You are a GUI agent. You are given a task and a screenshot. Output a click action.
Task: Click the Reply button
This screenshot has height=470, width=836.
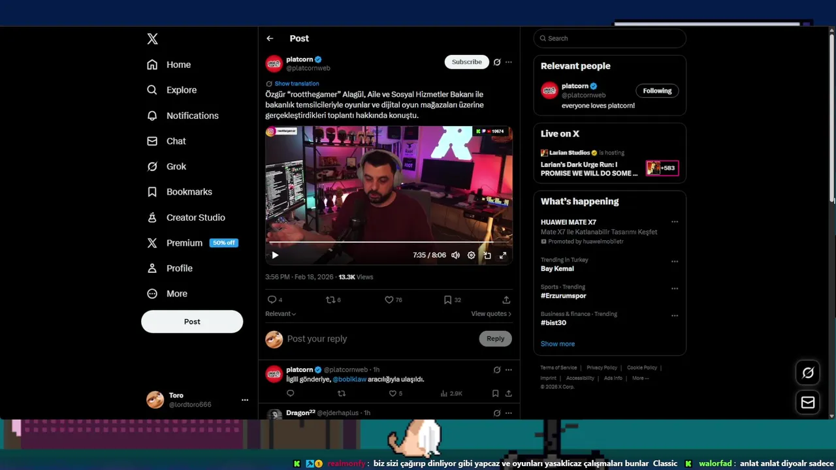coord(496,339)
